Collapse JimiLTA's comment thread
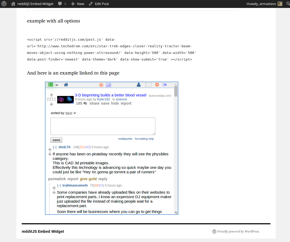The image size is (290, 242). (55, 147)
